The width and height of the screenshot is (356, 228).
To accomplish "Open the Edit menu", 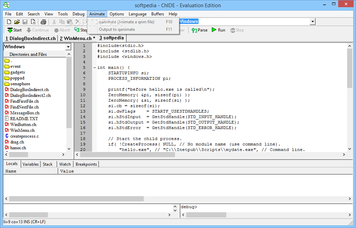I will 20,14.
